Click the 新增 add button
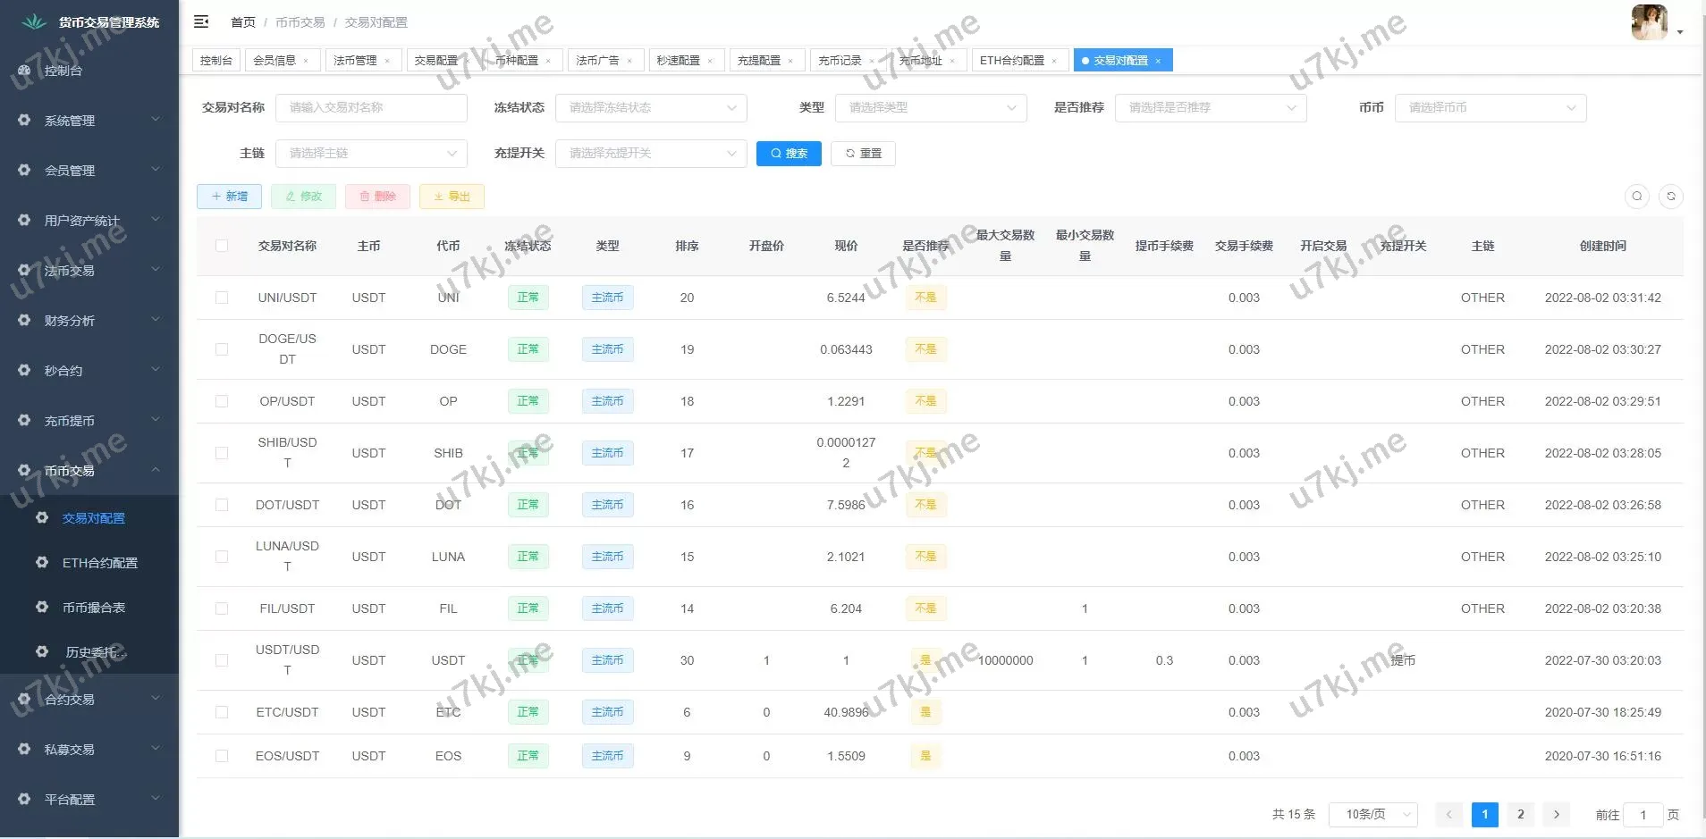This screenshot has width=1706, height=839. click(229, 197)
